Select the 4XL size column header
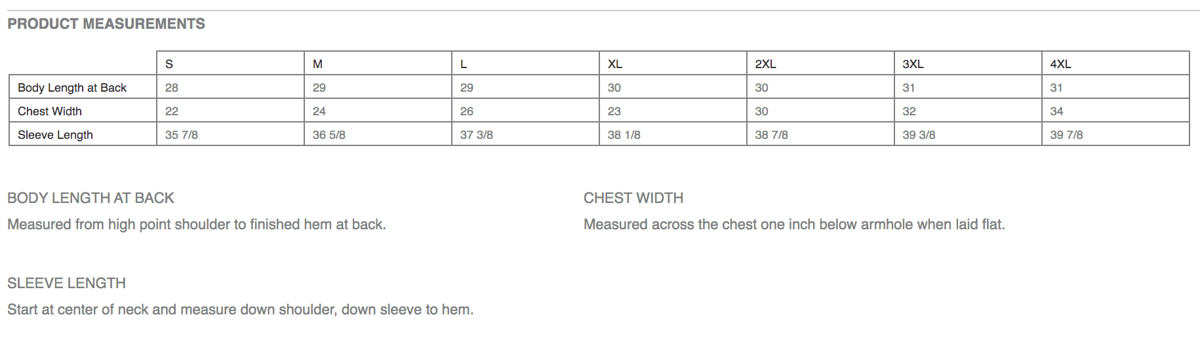Screen dimensions: 1200x355 [x=1060, y=64]
